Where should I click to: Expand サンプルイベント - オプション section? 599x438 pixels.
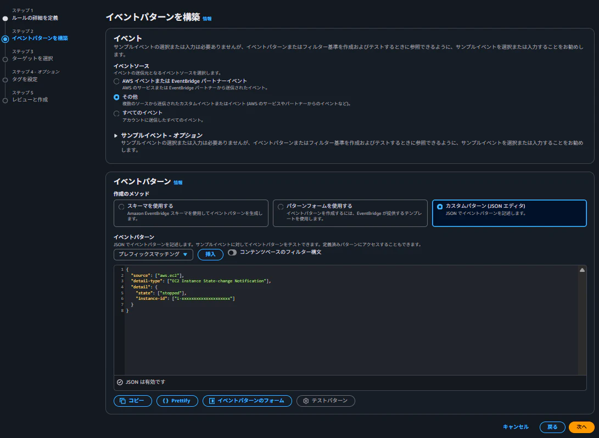(x=116, y=135)
